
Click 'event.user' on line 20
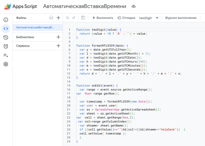(107, 106)
